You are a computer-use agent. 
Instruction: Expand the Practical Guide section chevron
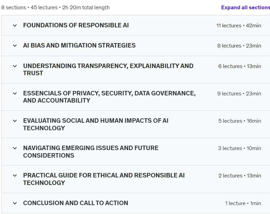15,175
